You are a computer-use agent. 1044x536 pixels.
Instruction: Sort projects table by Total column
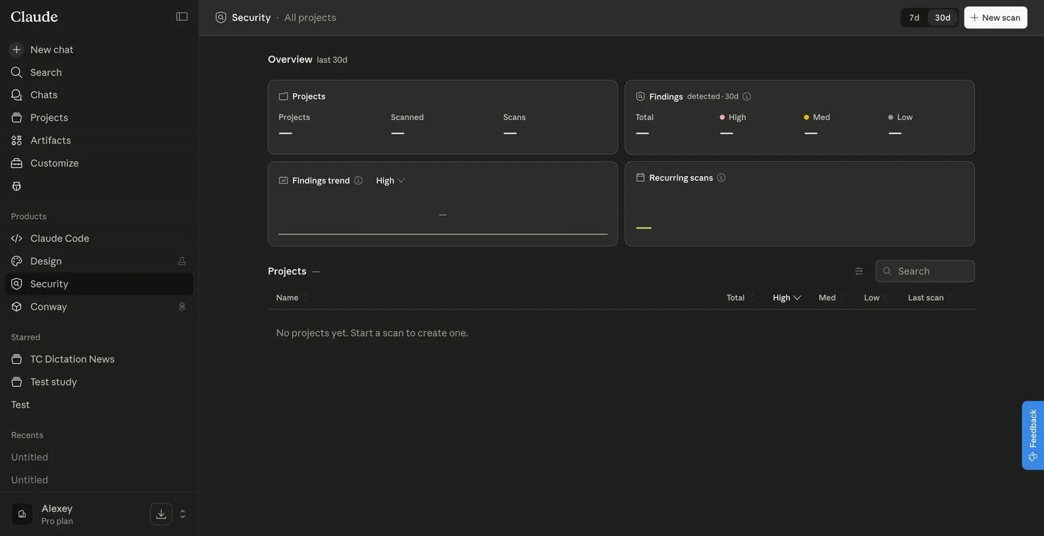(740, 298)
